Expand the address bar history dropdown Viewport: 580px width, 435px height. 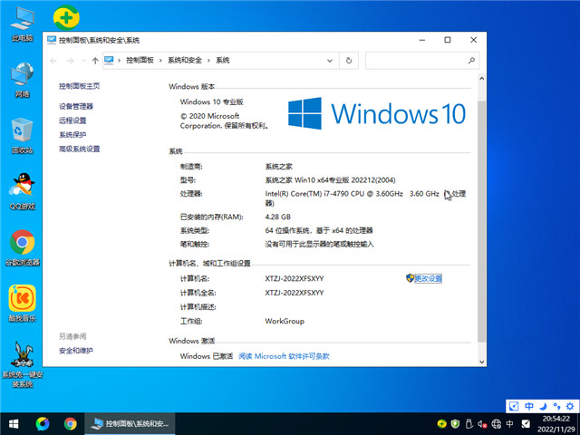tap(330, 61)
